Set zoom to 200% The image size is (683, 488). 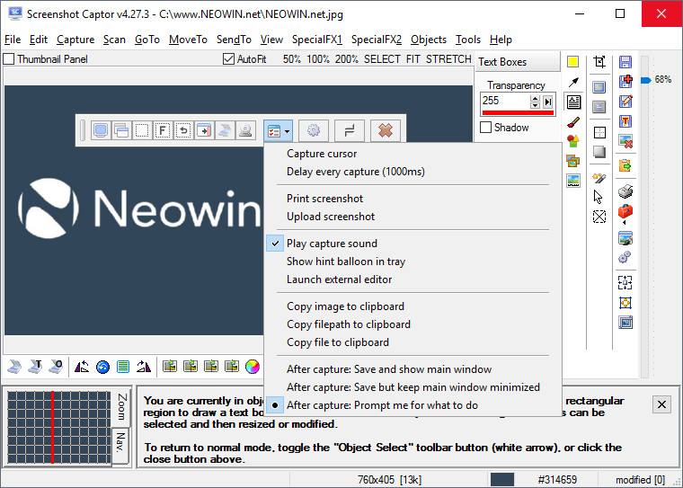pos(346,58)
